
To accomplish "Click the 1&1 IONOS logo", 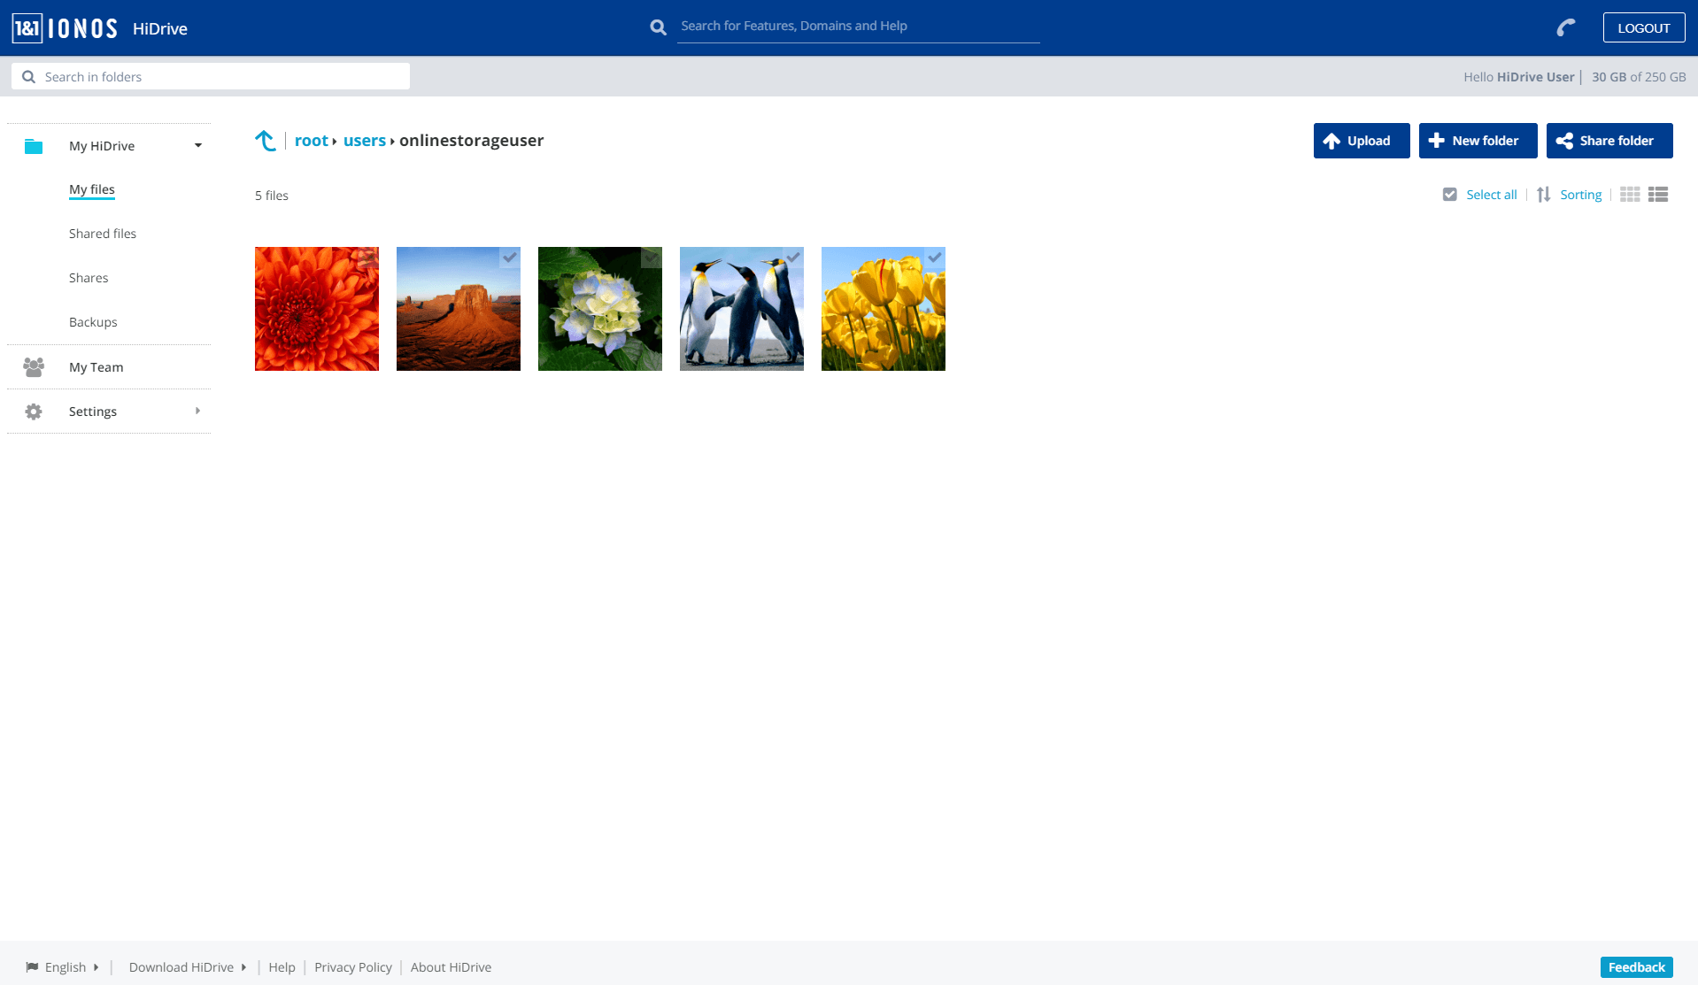I will (65, 28).
